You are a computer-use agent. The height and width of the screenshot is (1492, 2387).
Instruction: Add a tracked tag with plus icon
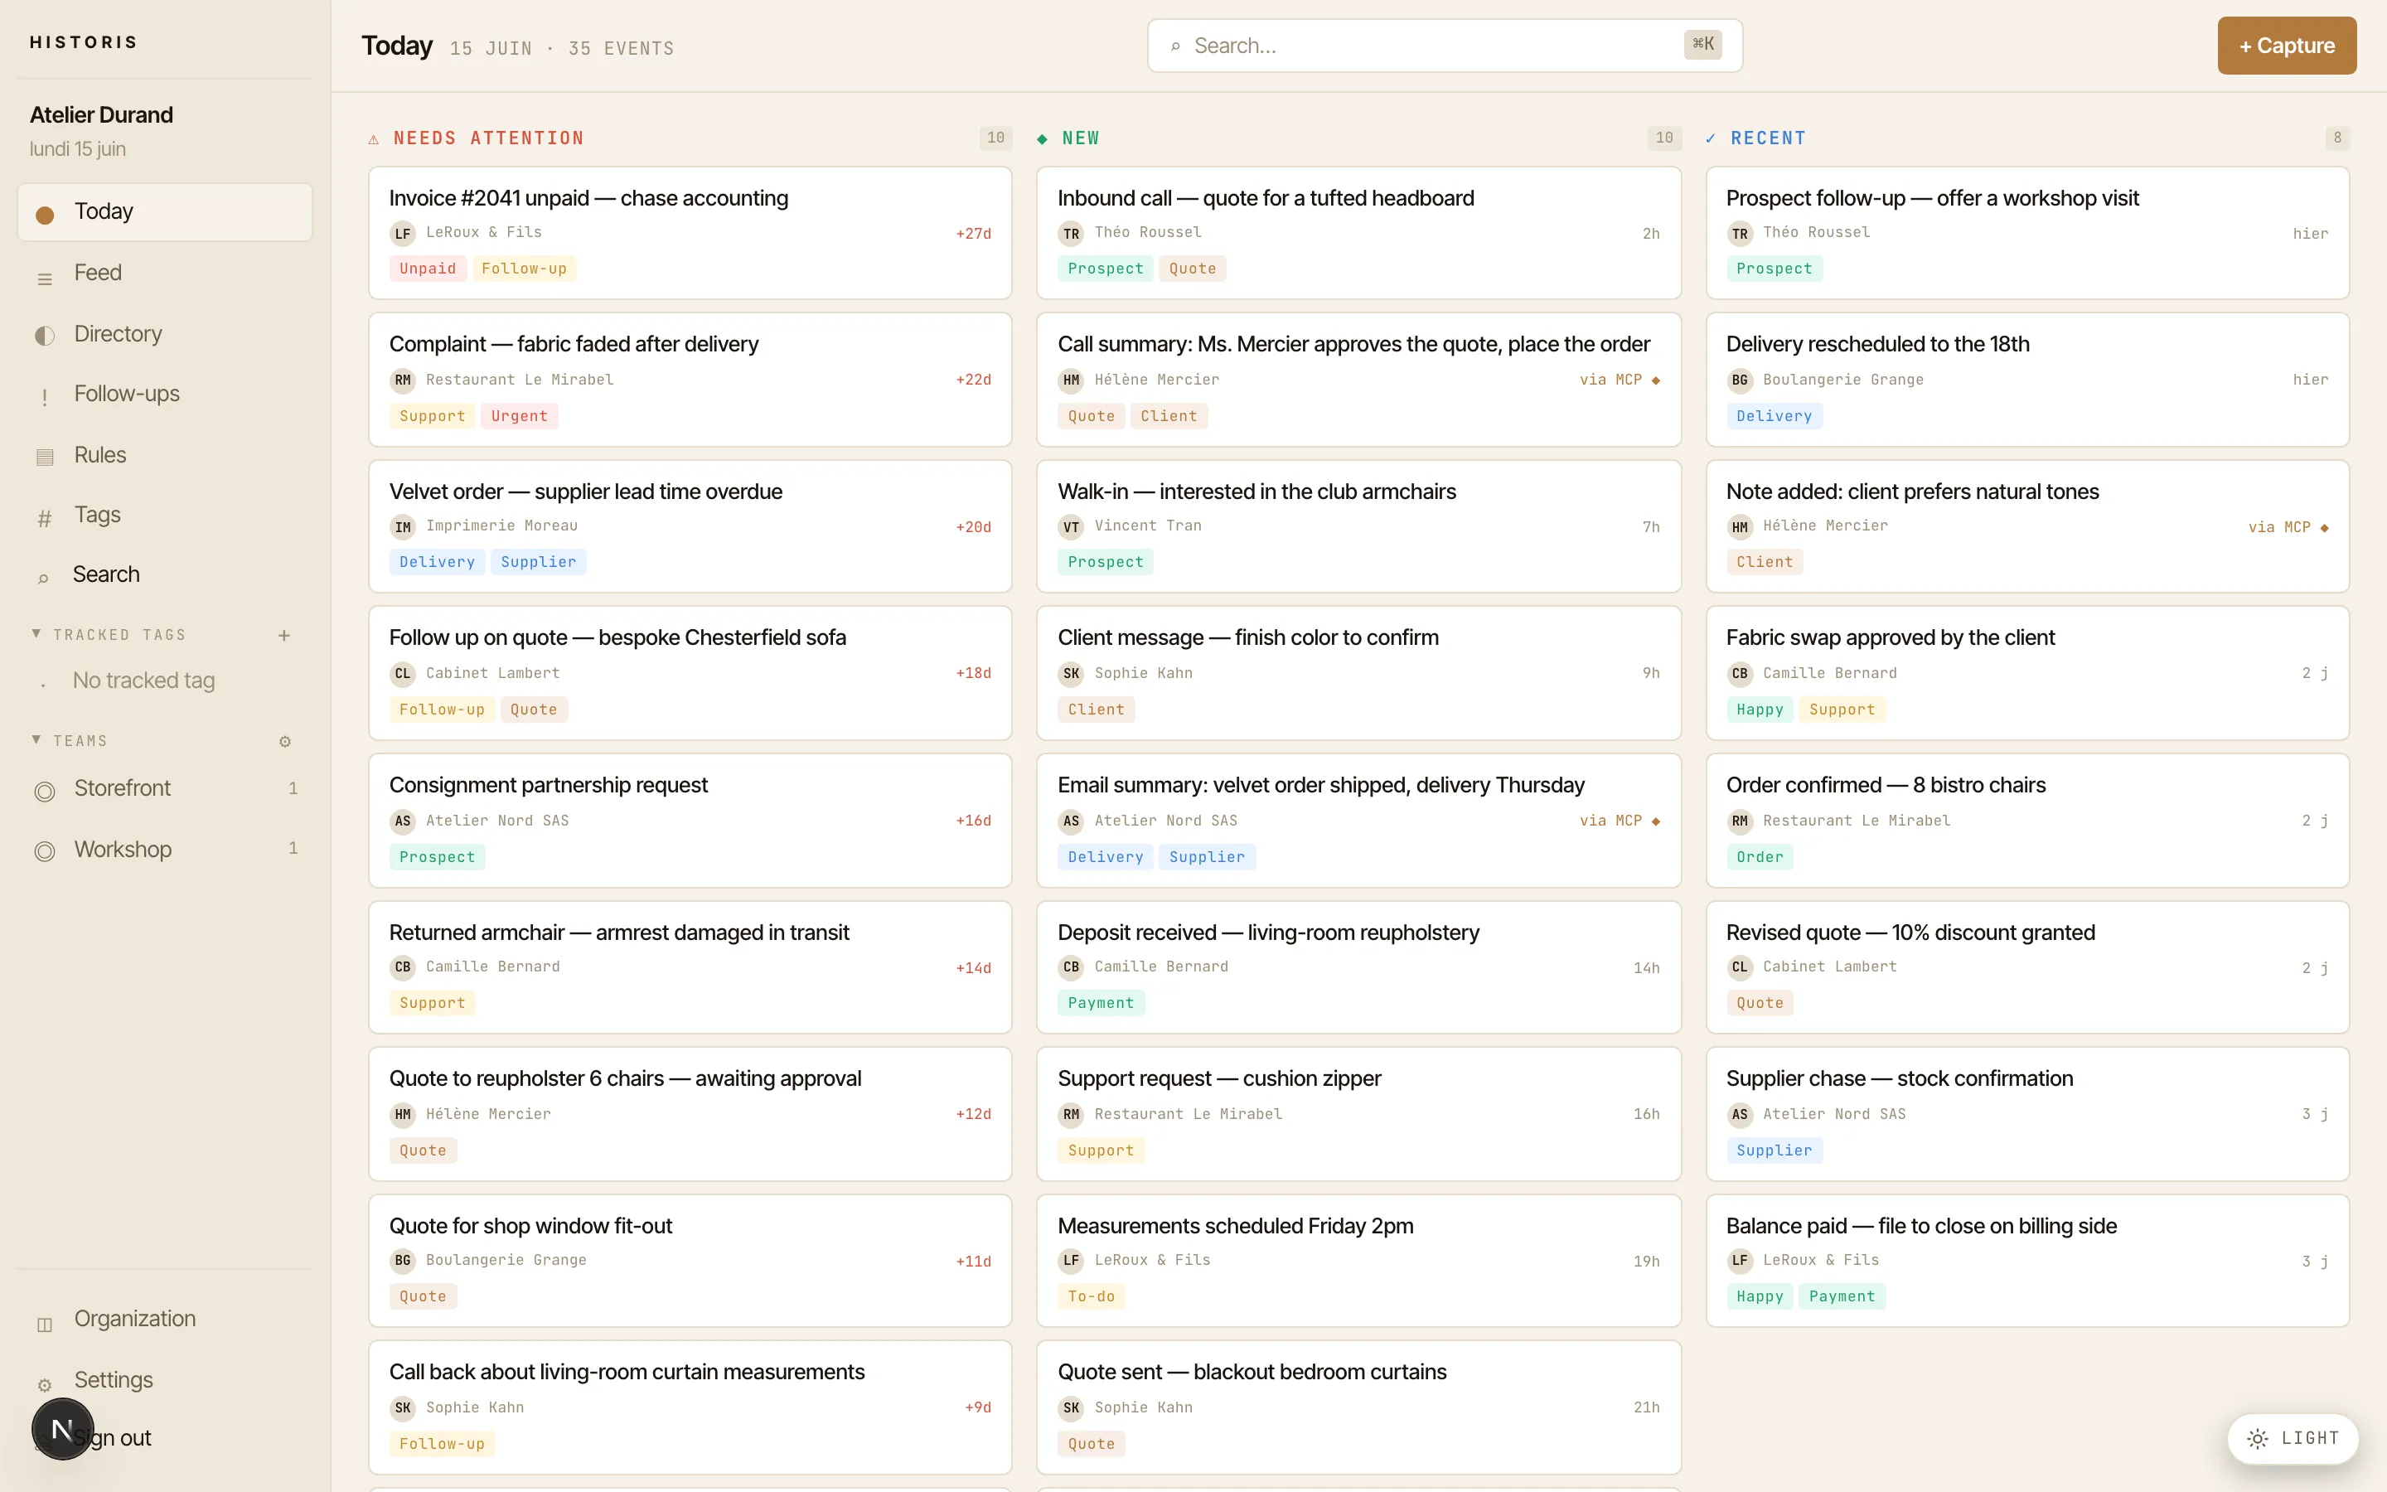[284, 636]
